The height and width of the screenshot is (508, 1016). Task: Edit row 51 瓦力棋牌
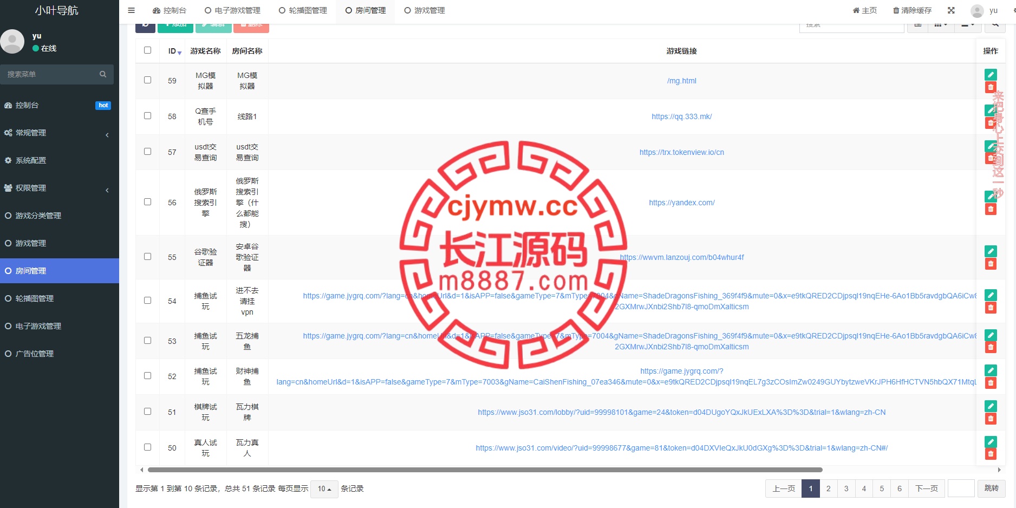tap(991, 406)
